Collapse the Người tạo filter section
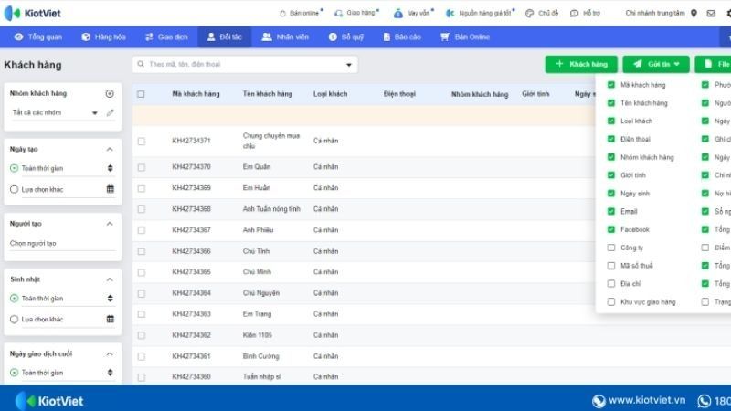Viewport: 731px width, 411px height. pyautogui.click(x=110, y=223)
